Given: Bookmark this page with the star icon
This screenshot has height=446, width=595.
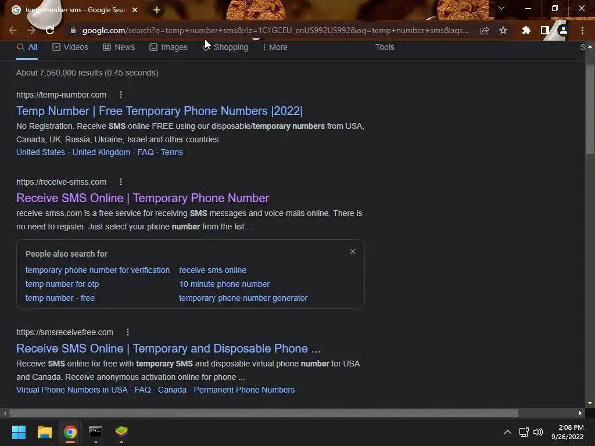Looking at the screenshot, I should point(503,30).
